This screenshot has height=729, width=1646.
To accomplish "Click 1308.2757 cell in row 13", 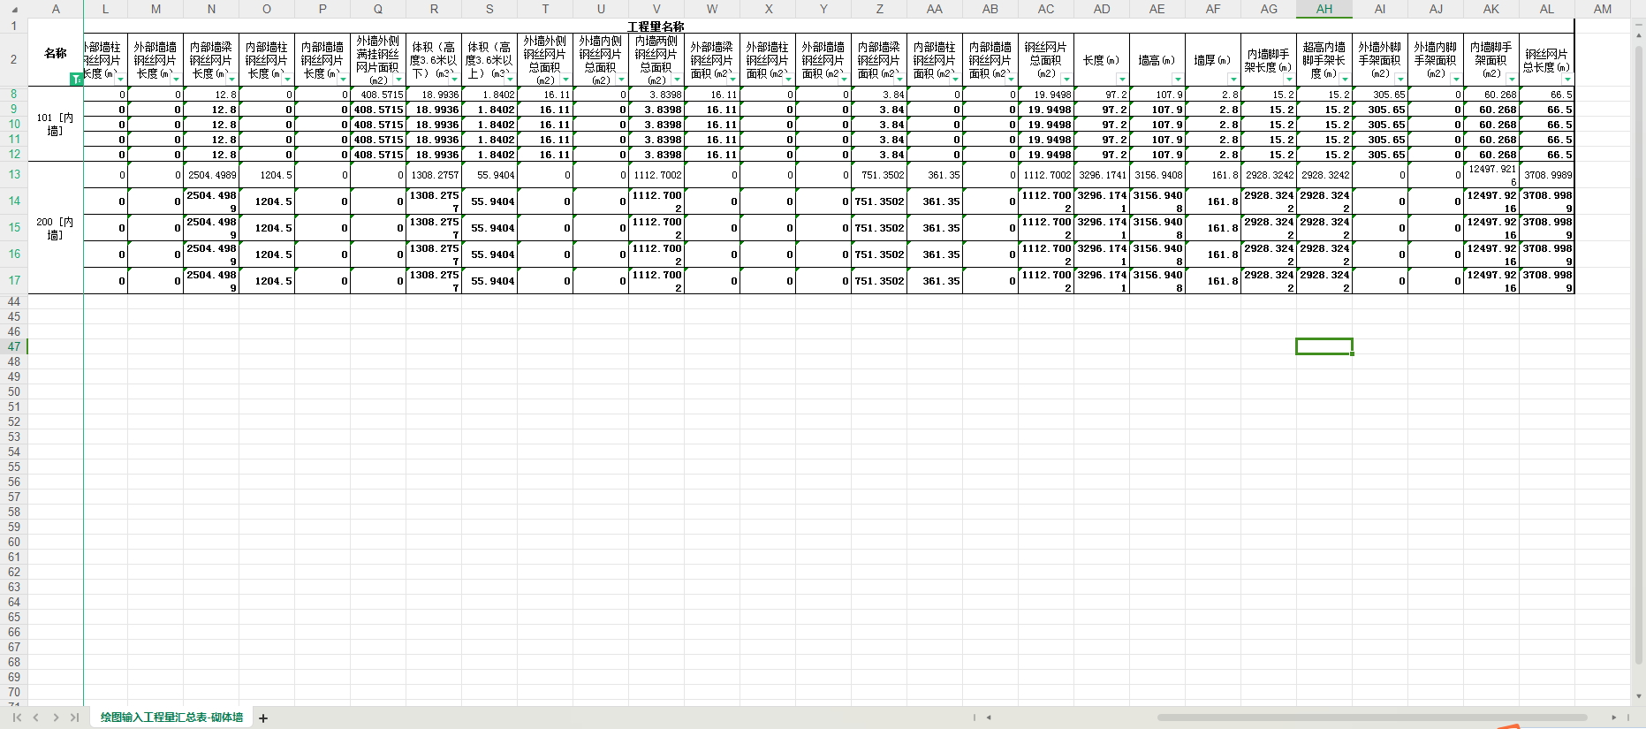I will tap(434, 175).
